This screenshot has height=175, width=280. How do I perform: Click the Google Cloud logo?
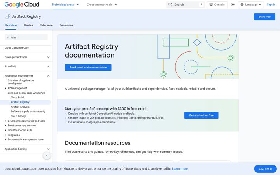tap(22, 5)
